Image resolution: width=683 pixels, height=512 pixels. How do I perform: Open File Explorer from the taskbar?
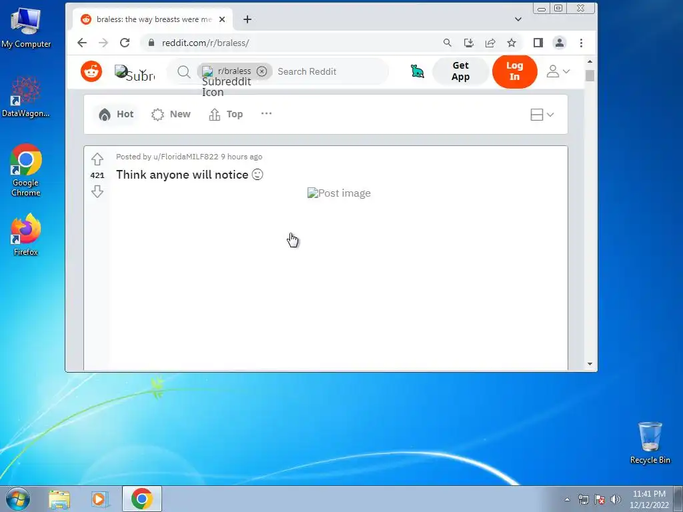59,499
